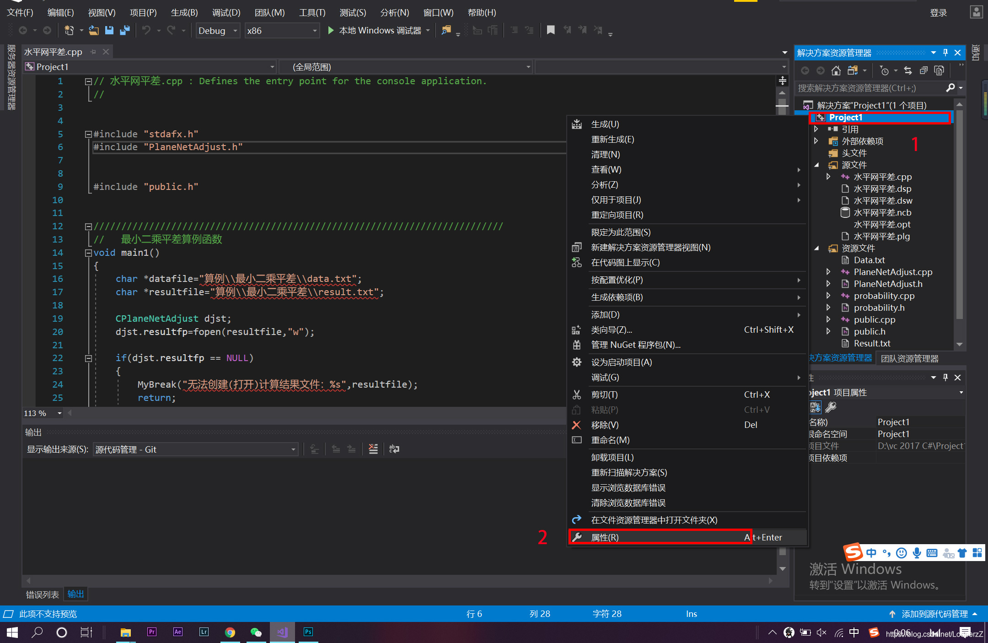
Task: Click Collapse All icon in Solution Explorer
Action: click(x=924, y=70)
